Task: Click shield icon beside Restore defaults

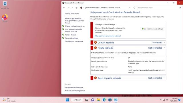Action: click(x=63, y=35)
